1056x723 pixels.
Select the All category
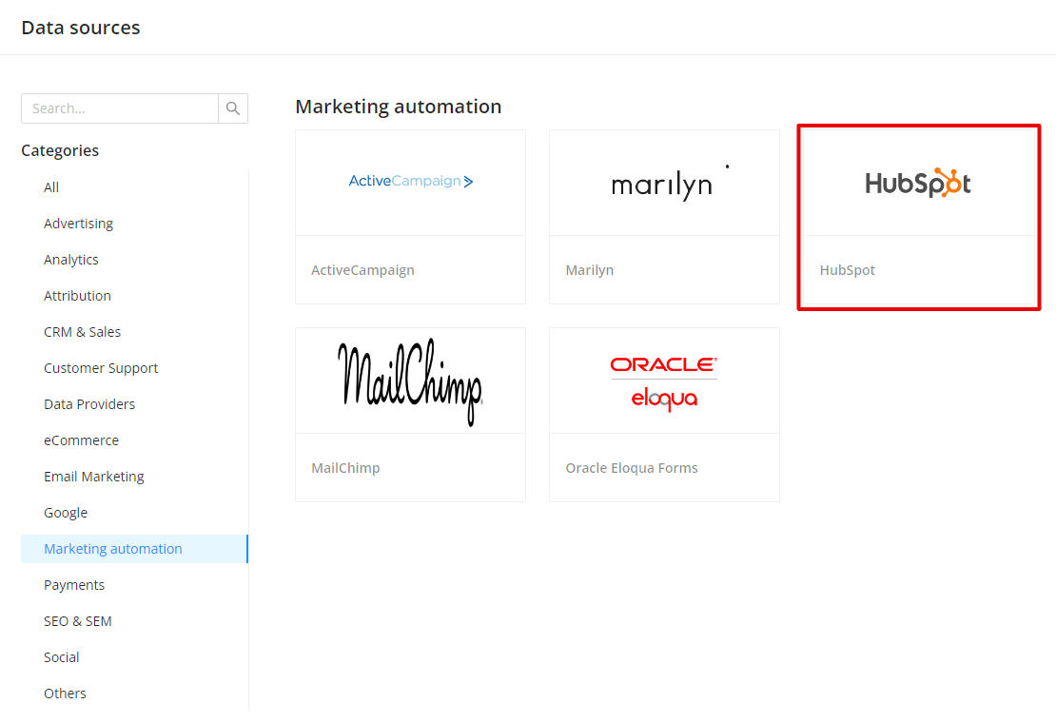pyautogui.click(x=51, y=186)
